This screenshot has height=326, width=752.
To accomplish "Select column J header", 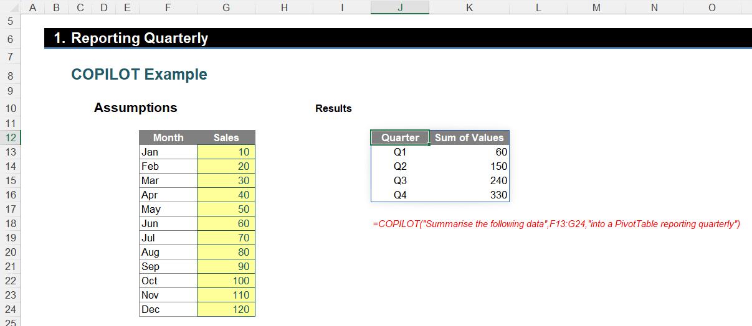I will point(400,7).
